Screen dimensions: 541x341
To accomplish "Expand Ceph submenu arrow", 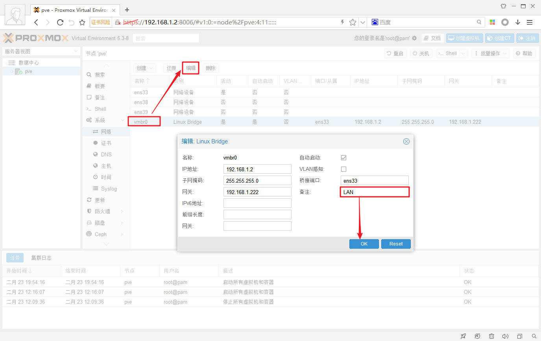I will [122, 234].
